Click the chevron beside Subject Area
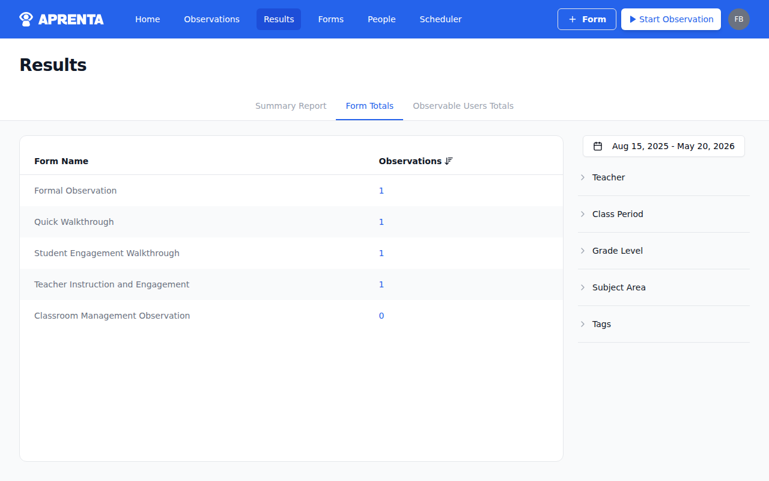This screenshot has width=769, height=481. [x=582, y=287]
